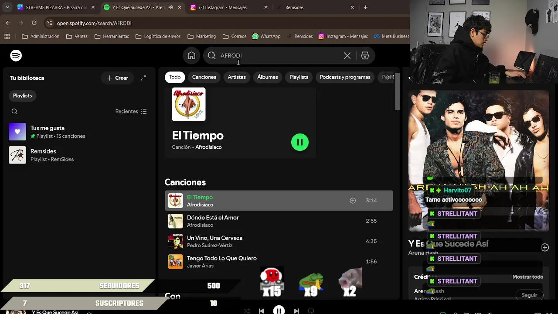This screenshot has height=314, width=558.
Task: Close the Instagram Mensajes tab
Action: (266, 7)
